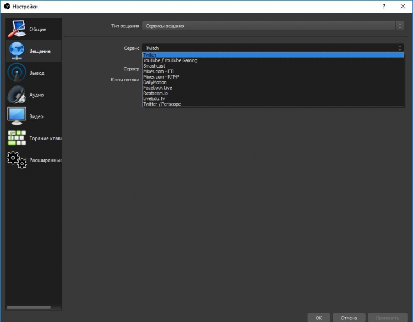Click the Сервер field label
This screenshot has height=322, width=413.
click(x=131, y=69)
